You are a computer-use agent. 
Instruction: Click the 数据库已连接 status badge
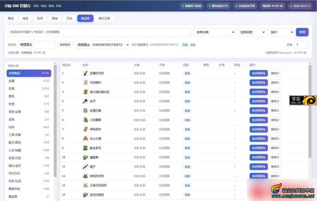[x=192, y=6]
